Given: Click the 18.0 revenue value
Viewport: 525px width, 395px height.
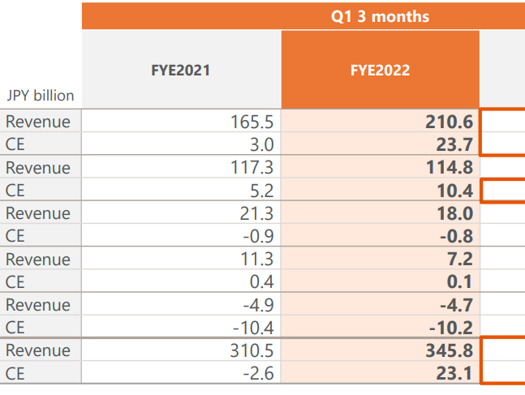Looking at the screenshot, I should pos(456,213).
